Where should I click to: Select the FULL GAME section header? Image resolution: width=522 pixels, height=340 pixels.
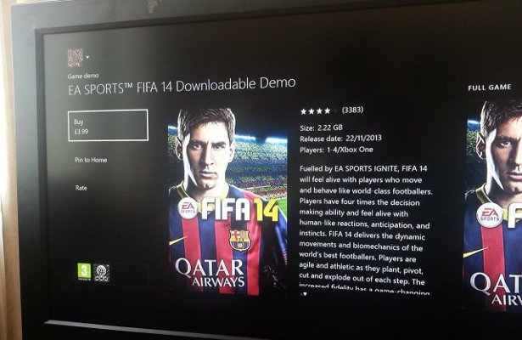(x=490, y=88)
